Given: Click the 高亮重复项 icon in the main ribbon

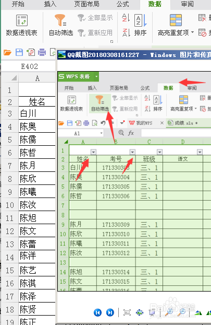Looking at the screenshot, I should point(176,20).
